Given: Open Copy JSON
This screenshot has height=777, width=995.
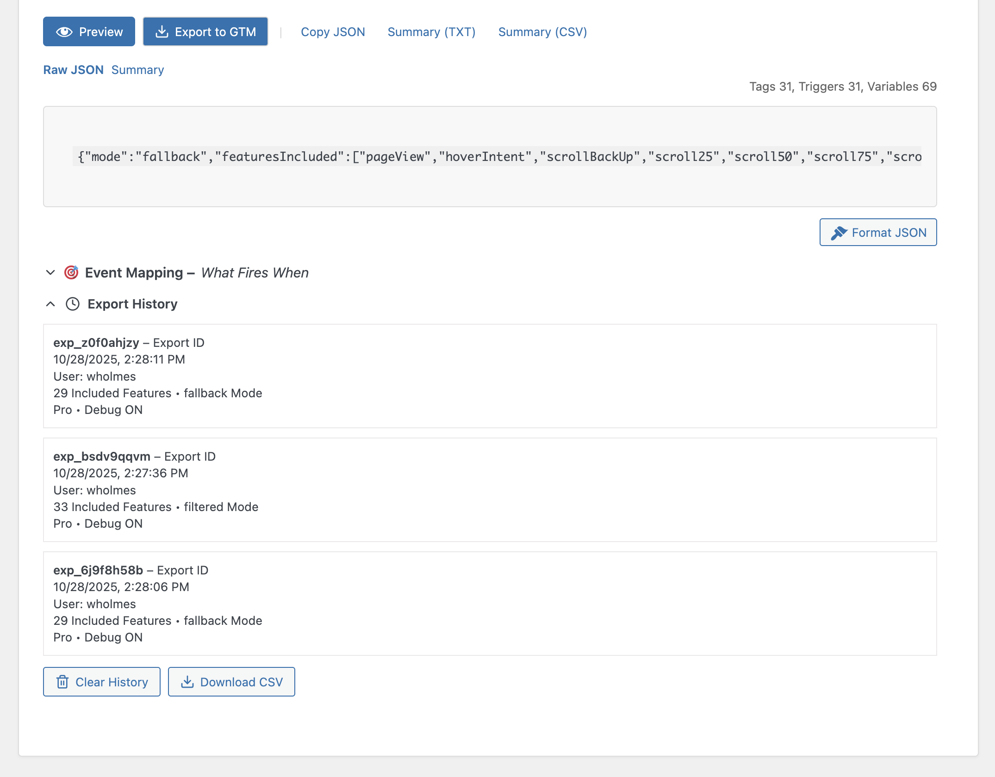Looking at the screenshot, I should pos(333,31).
